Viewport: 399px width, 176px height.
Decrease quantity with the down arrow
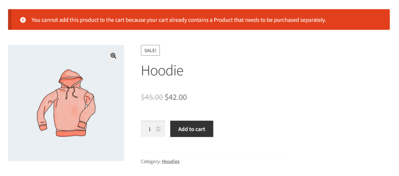[159, 131]
